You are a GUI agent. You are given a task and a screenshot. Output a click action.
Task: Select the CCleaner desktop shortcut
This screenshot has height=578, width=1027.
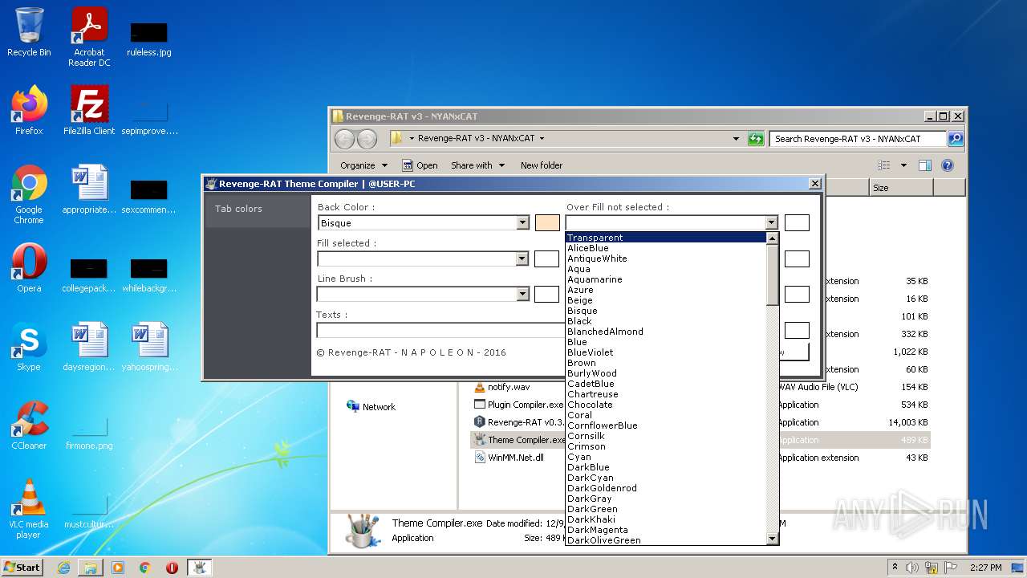(x=29, y=425)
